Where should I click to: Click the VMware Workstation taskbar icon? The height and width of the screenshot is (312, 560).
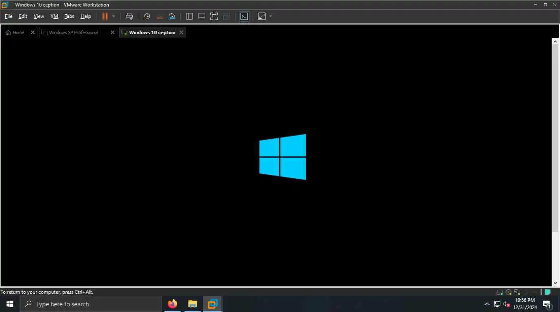coord(212,304)
